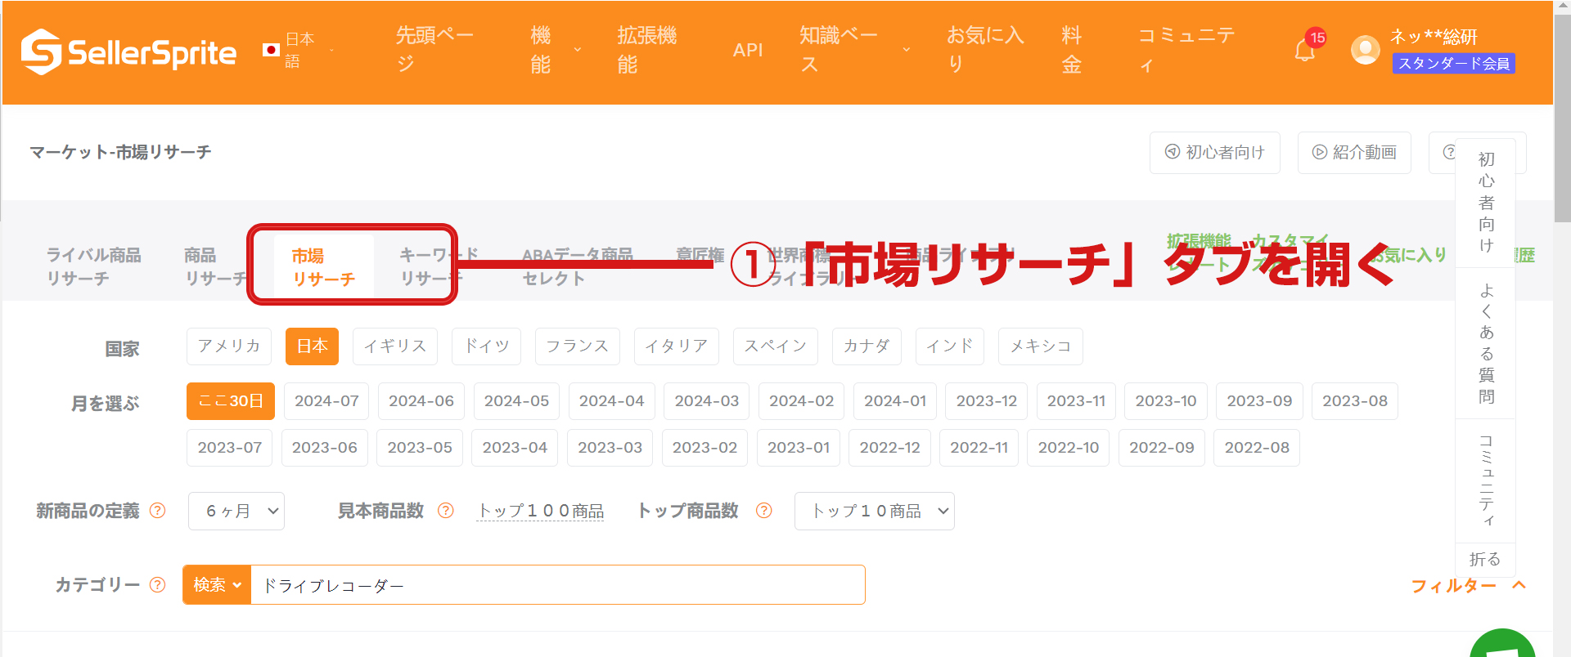Click the user avatar icon
Image resolution: width=1571 pixels, height=657 pixels.
click(x=1365, y=50)
